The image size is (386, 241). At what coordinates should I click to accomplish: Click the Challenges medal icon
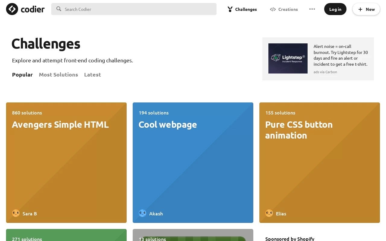230,9
